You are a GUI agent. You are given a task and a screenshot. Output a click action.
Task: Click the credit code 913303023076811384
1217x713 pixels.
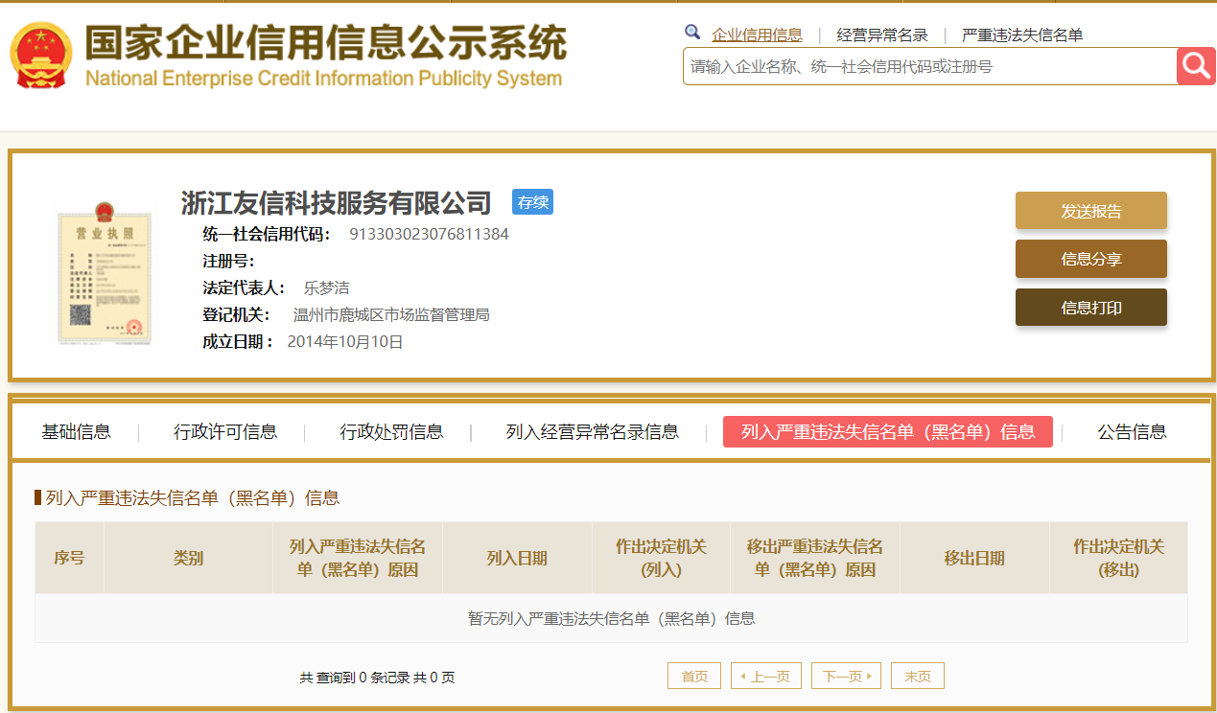point(429,234)
